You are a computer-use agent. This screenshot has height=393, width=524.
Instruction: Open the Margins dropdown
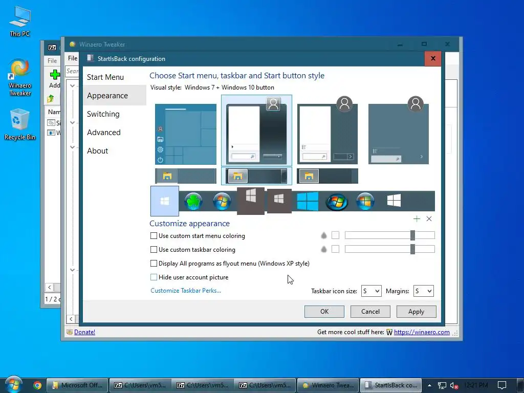423,291
